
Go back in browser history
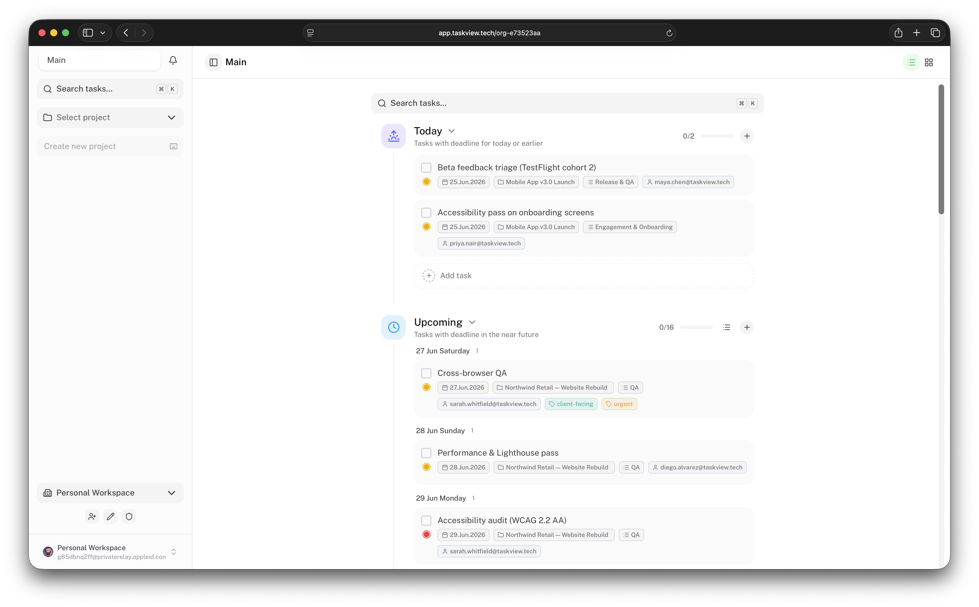pos(126,32)
